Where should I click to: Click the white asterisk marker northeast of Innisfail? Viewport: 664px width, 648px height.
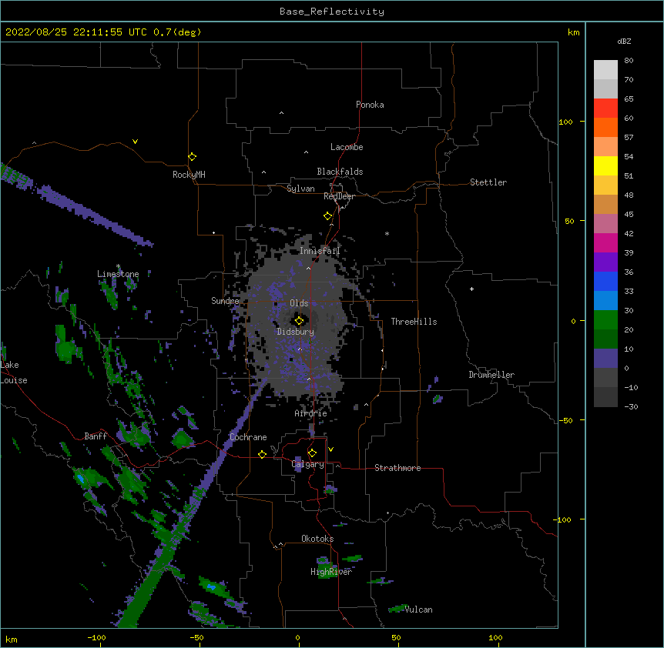click(387, 233)
